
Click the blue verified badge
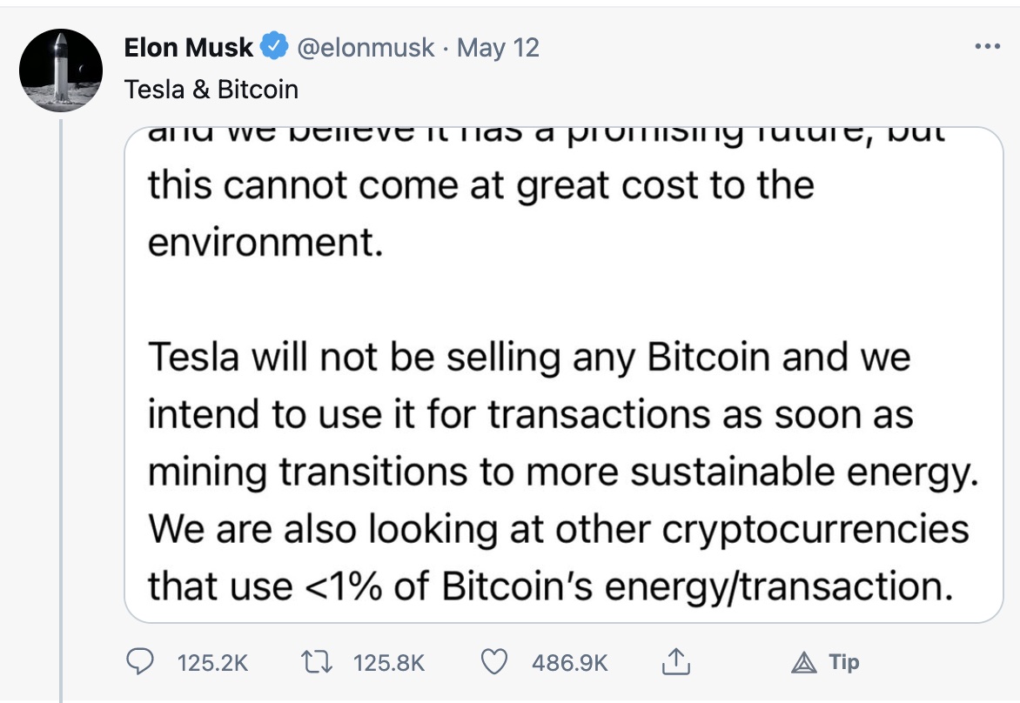click(274, 47)
